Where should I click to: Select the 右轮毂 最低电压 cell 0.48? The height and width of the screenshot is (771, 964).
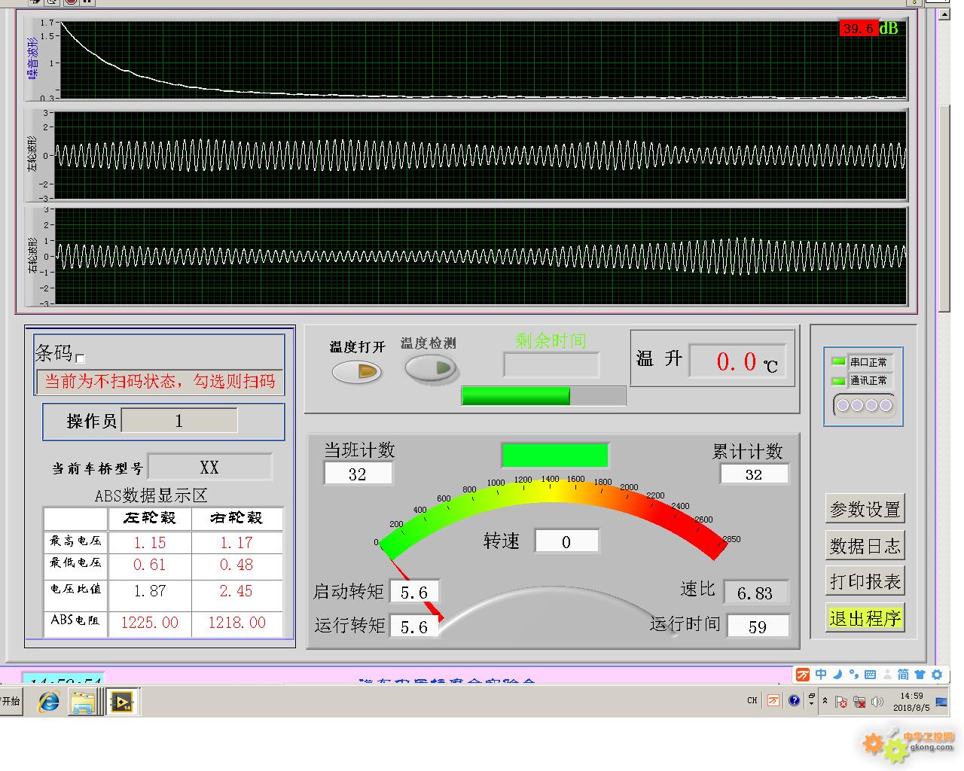(x=236, y=565)
